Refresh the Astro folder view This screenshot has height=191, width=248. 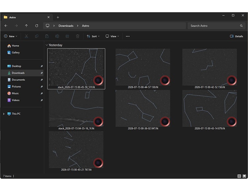coord(37,26)
